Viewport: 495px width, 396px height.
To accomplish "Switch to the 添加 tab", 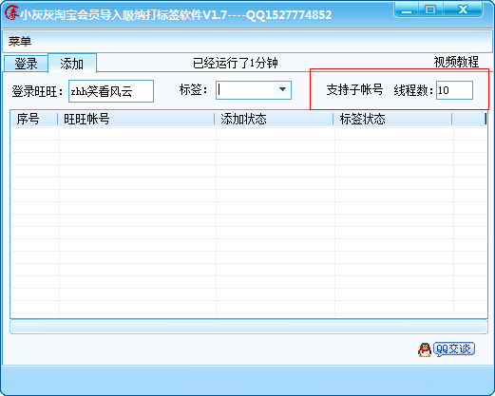I will click(x=72, y=64).
